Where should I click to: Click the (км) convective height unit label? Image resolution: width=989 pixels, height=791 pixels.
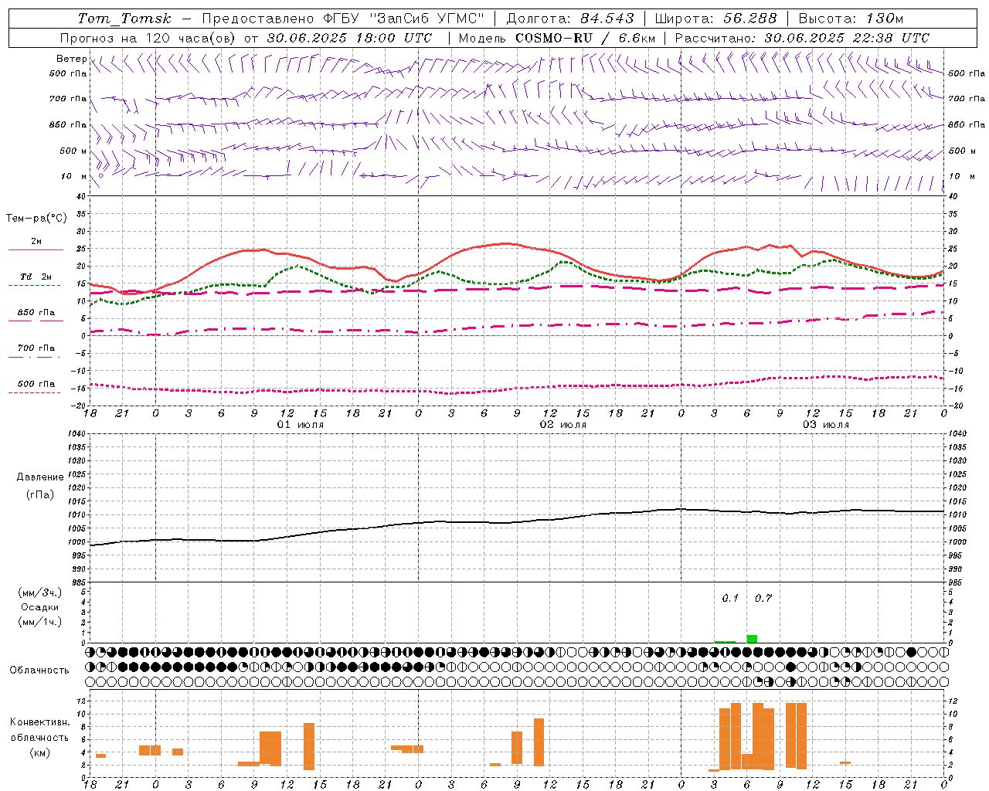click(x=40, y=752)
